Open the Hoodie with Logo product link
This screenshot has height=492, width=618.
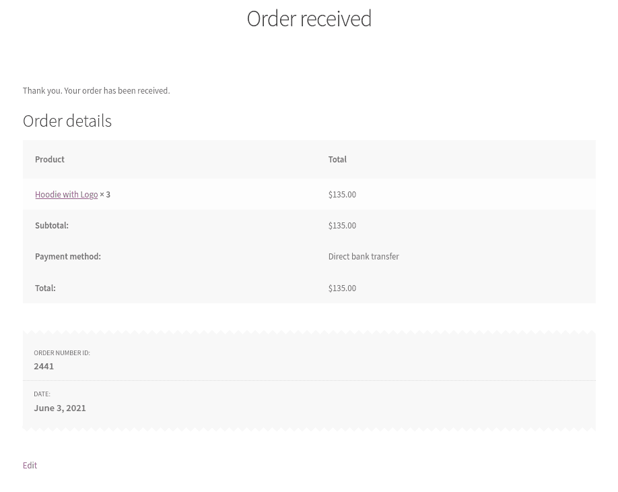pyautogui.click(x=66, y=194)
